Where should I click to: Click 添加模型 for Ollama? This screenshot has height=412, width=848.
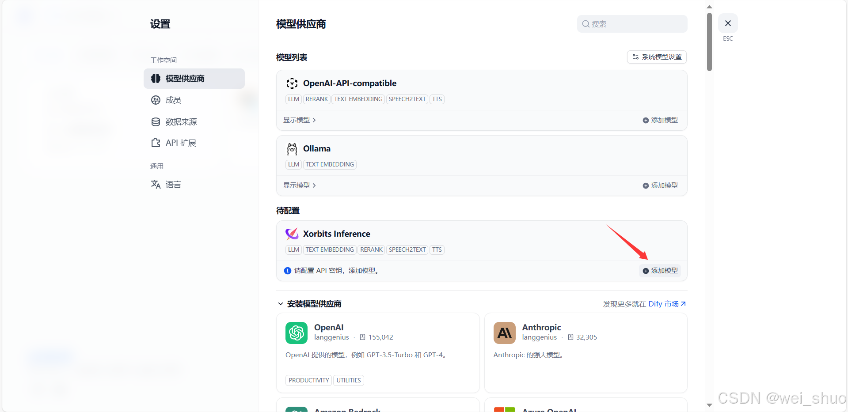pyautogui.click(x=660, y=185)
